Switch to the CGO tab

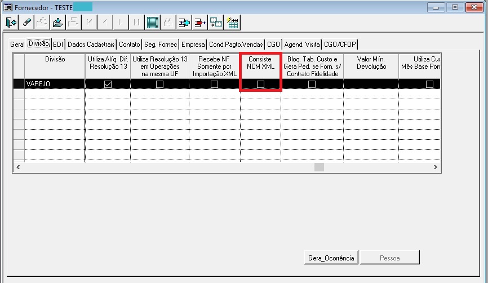tap(273, 44)
